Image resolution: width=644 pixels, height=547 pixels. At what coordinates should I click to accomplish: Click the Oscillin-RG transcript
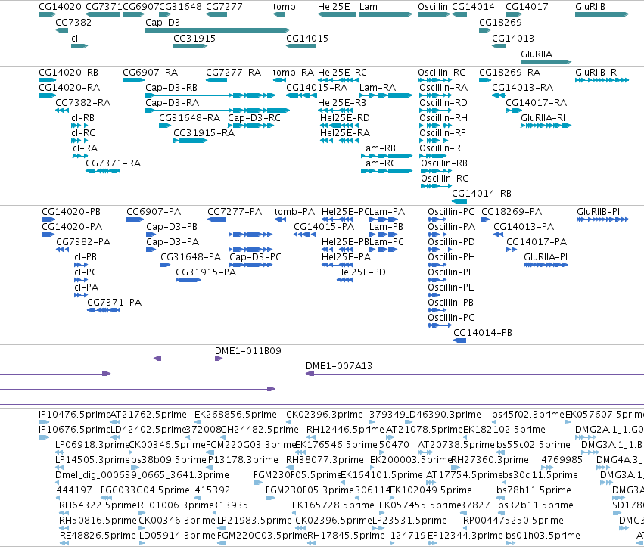(436, 186)
